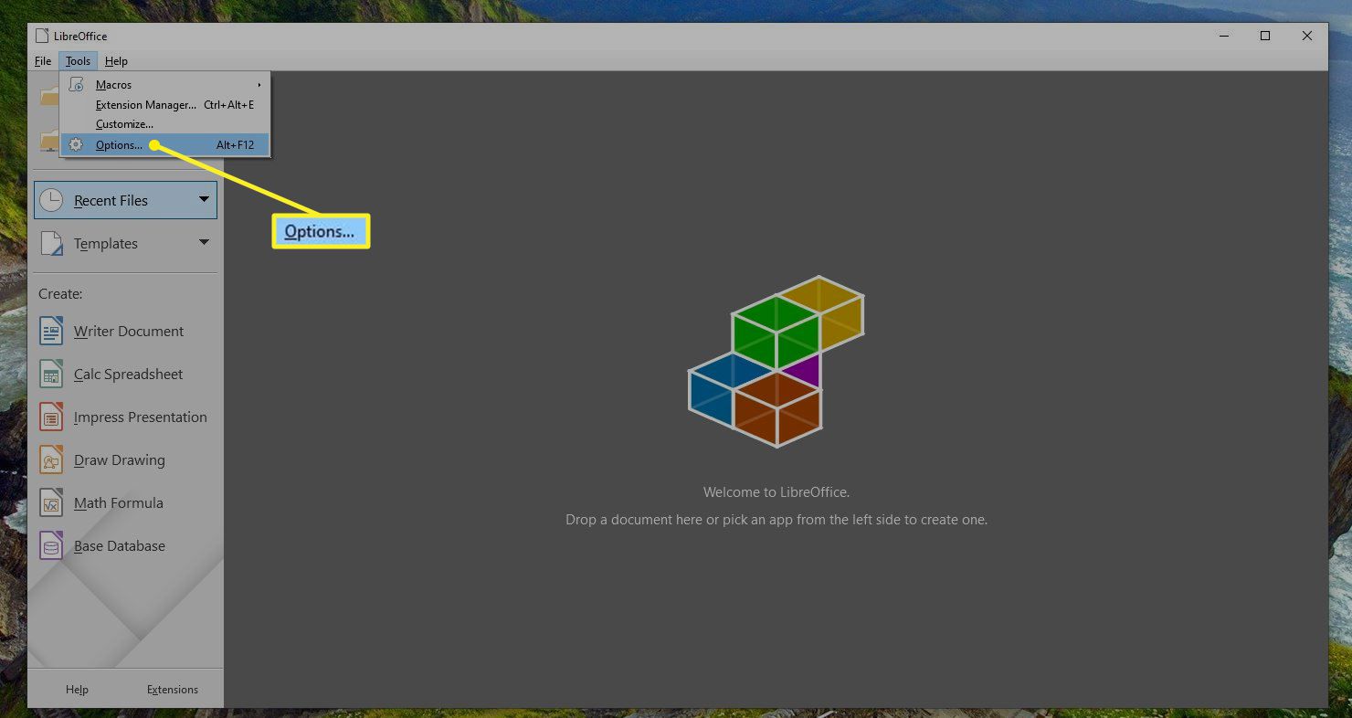Click the Options gear icon
1352x718 pixels.
[x=76, y=144]
